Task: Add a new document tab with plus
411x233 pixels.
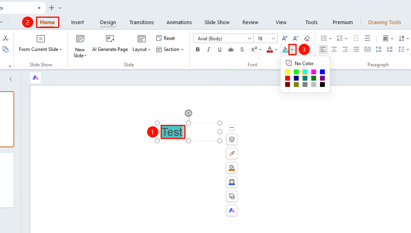Action: point(52,8)
